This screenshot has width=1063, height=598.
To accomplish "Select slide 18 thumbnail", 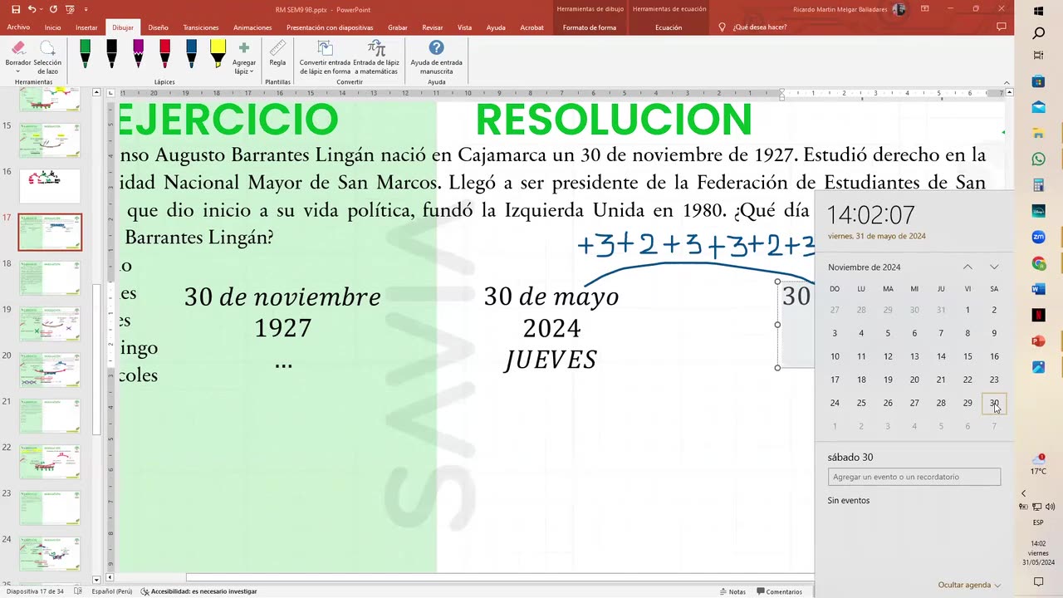I will click(50, 277).
